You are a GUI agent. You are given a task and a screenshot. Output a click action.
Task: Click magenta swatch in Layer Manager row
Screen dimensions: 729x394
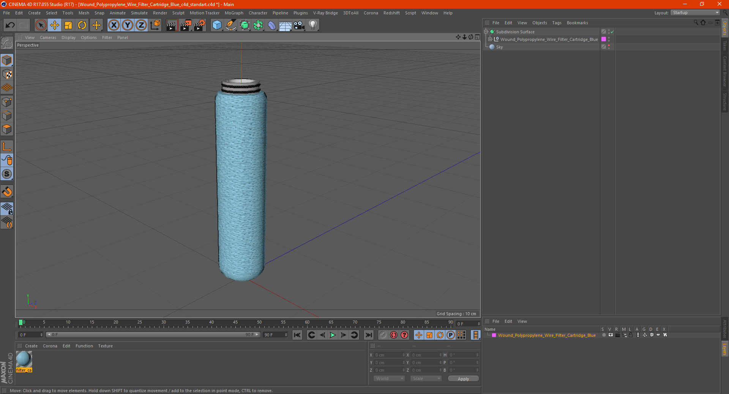tap(494, 335)
